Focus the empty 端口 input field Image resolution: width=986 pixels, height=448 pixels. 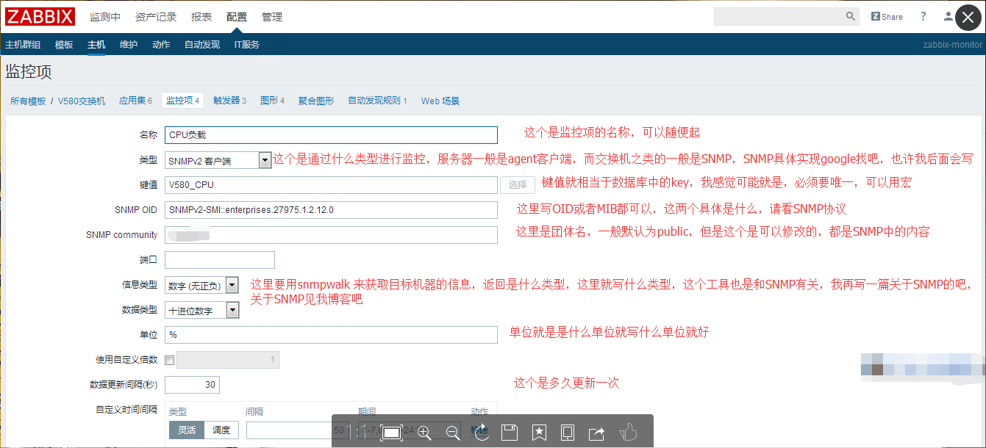[220, 260]
